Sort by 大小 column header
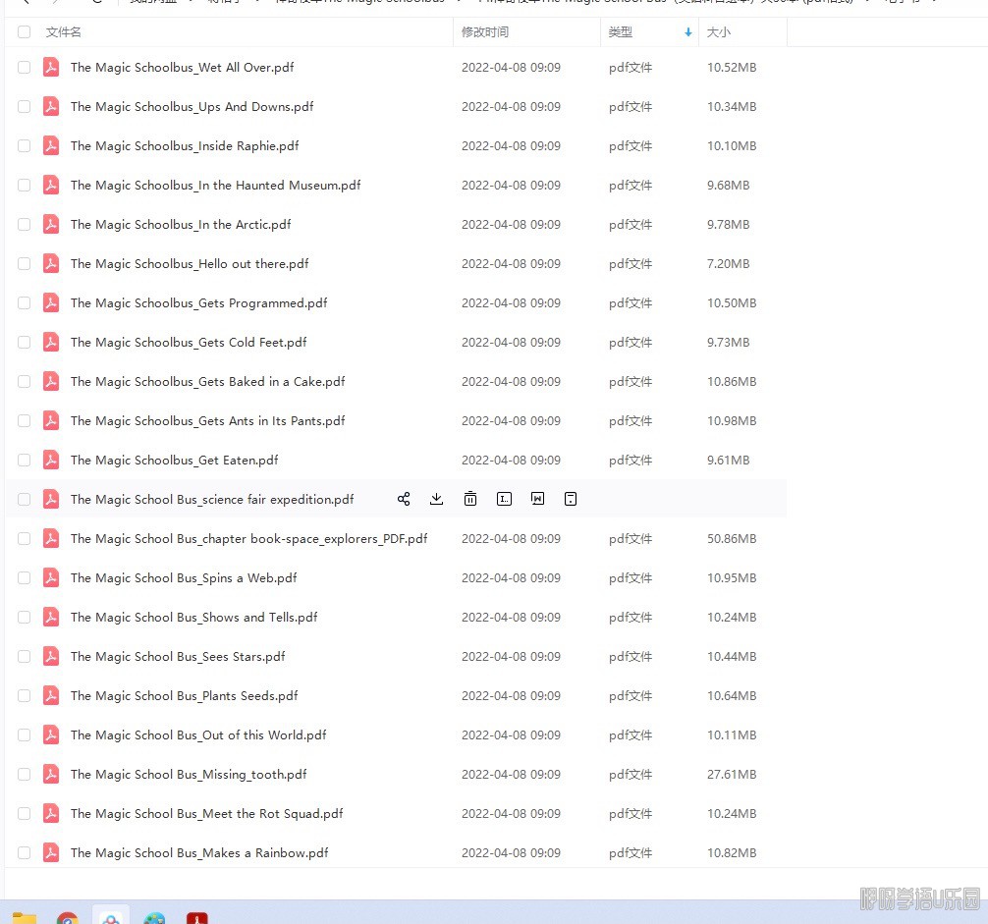The height and width of the screenshot is (924, 988). (718, 32)
